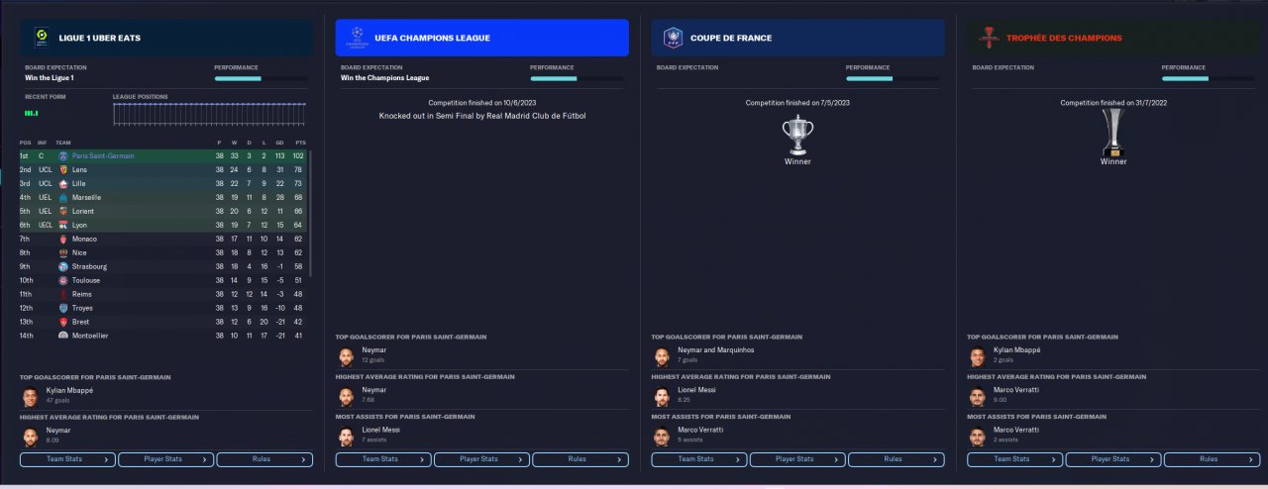Click the league table vertical scrollbar
Screen dimensions: 1268x489
click(311, 213)
